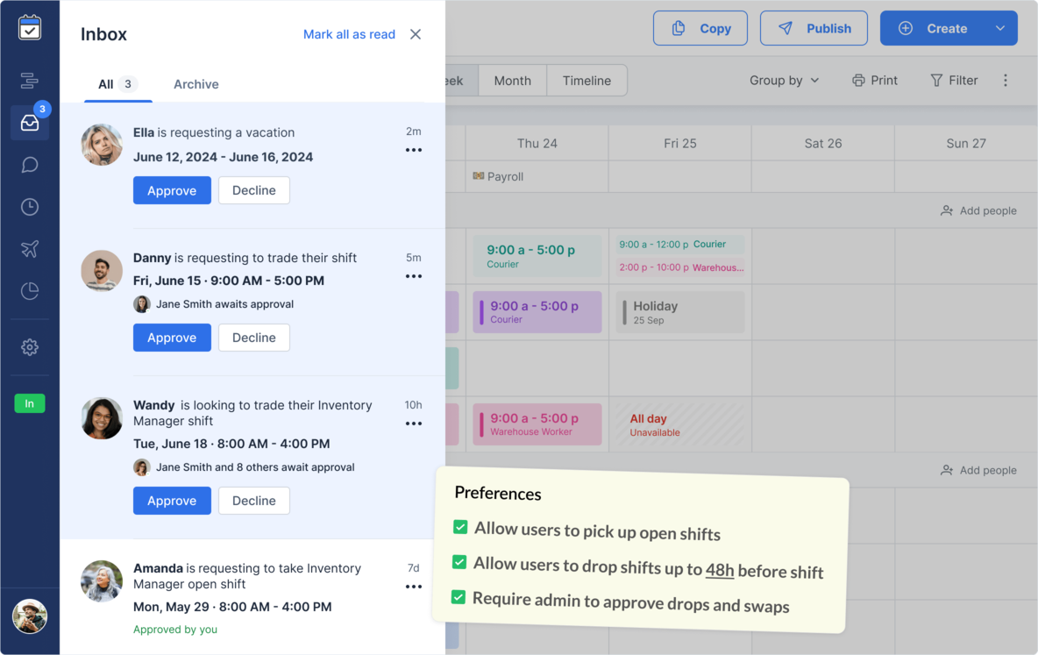Viewport: 1038px width, 655px height.
Task: Select the time clock icon in sidebar
Action: click(29, 206)
